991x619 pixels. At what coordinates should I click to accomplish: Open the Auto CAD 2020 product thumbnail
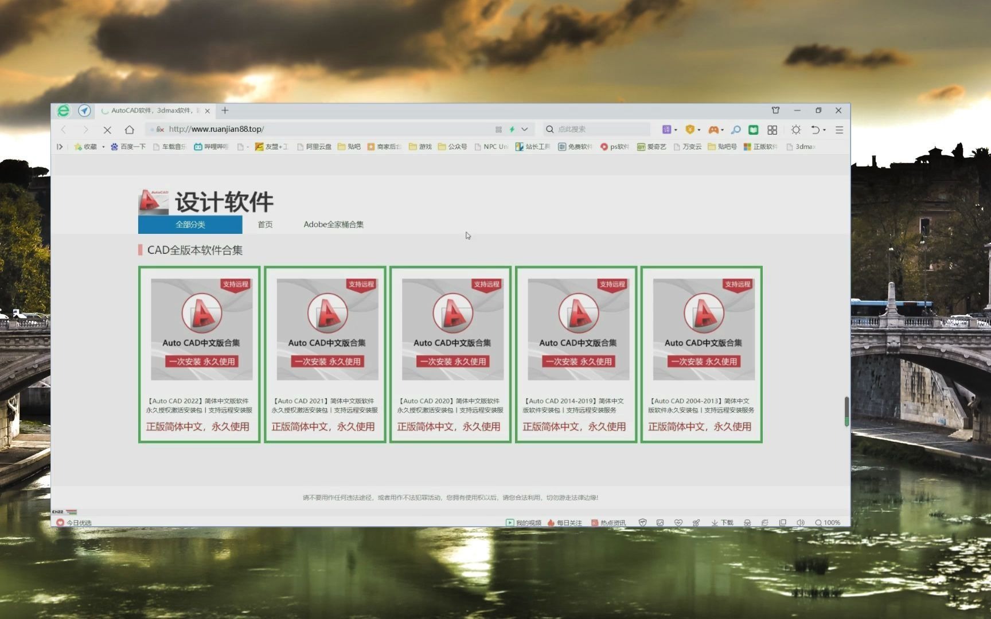coord(453,330)
